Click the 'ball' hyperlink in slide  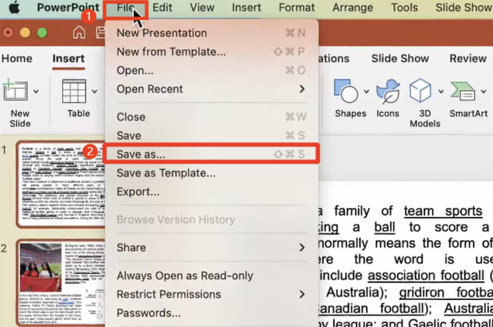(x=385, y=227)
